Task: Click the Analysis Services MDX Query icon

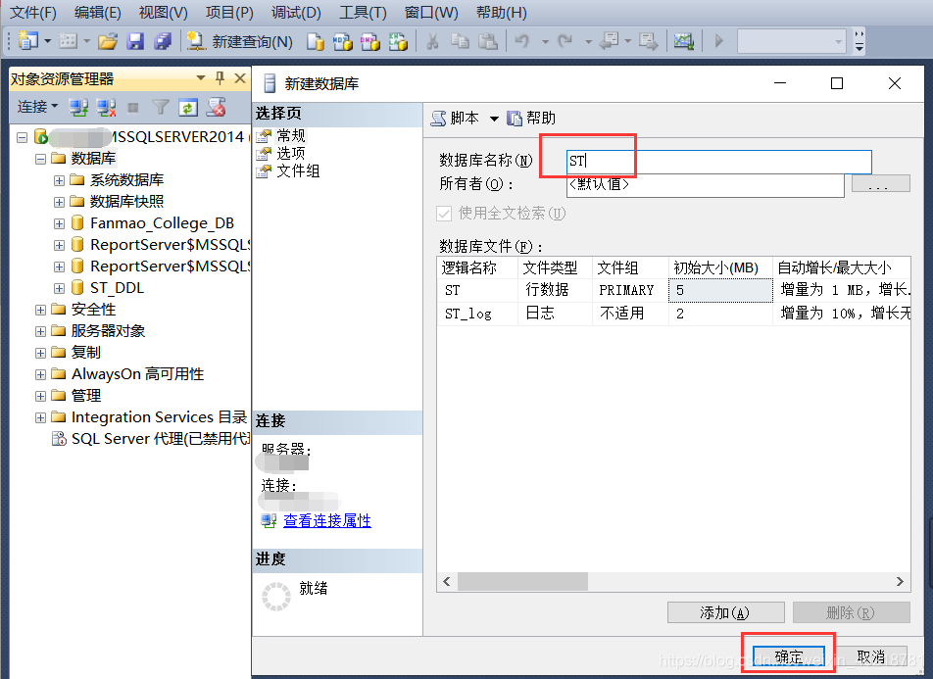Action: [343, 41]
